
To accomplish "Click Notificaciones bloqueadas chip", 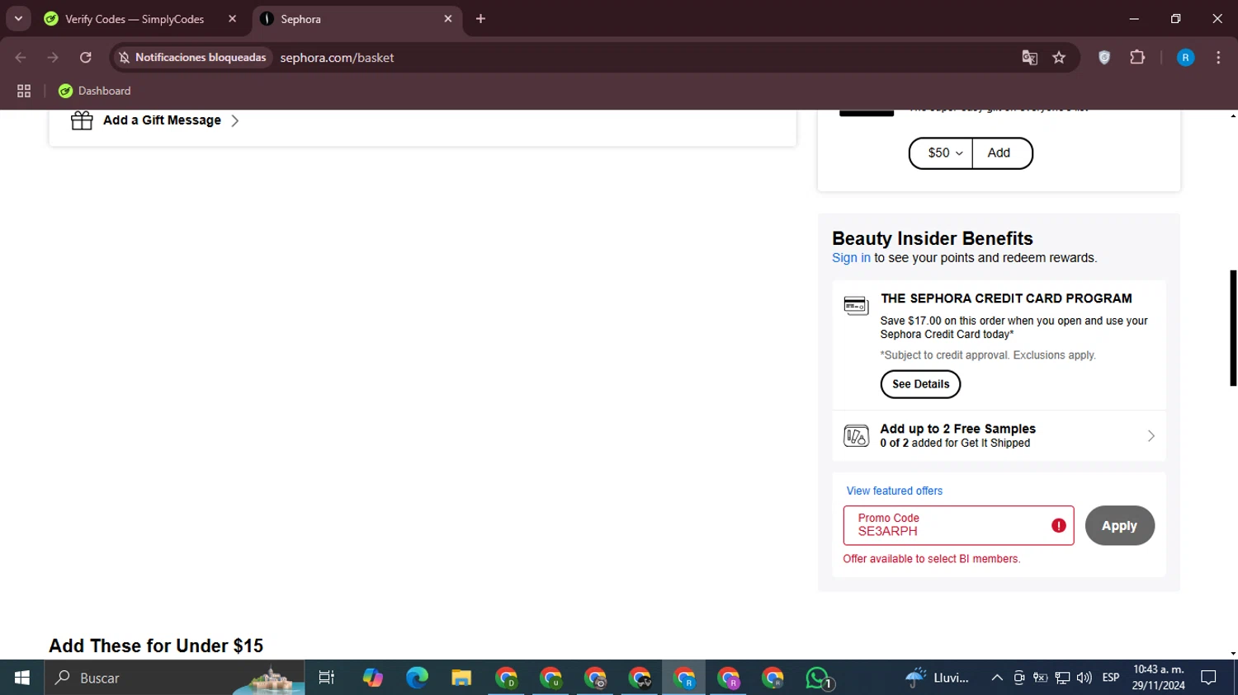I will (192, 58).
